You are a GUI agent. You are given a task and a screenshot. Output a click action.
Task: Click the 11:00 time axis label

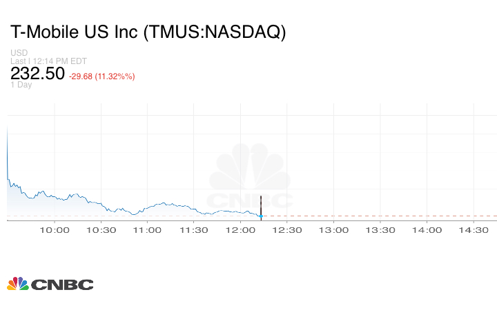click(147, 230)
